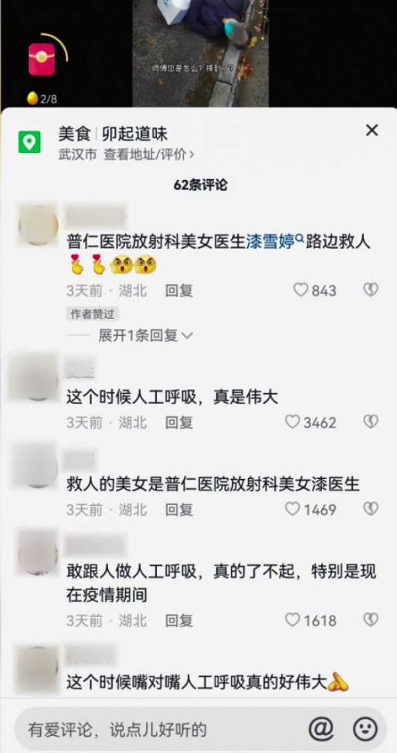This screenshot has width=397, height=753.
Task: Close the comments panel with X
Action: pyautogui.click(x=372, y=131)
